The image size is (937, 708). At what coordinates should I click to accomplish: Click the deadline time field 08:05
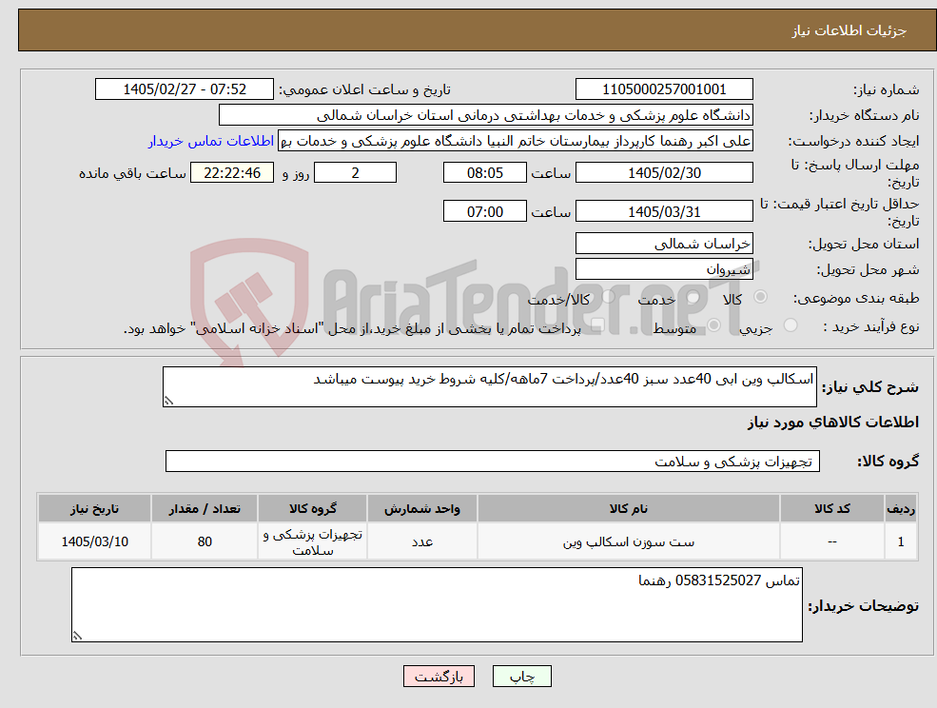(484, 173)
